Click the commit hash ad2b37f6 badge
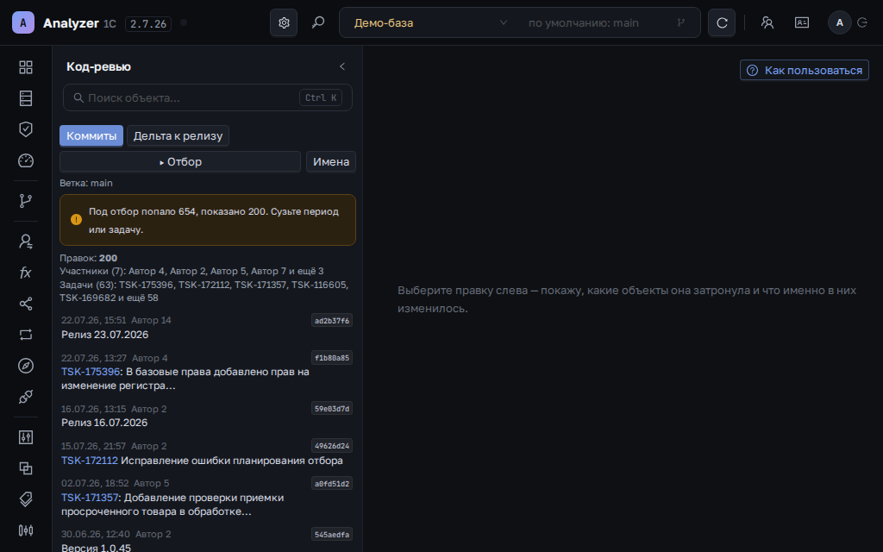Viewport: 883px width, 552px height. pos(332,321)
